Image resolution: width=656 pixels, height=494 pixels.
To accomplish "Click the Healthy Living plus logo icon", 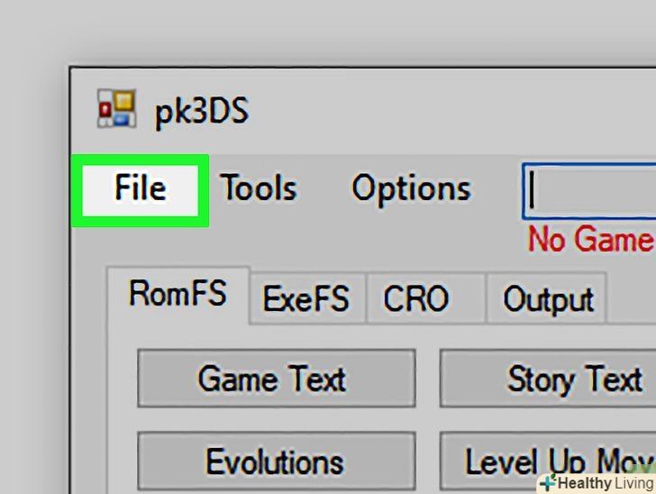I will (x=548, y=482).
